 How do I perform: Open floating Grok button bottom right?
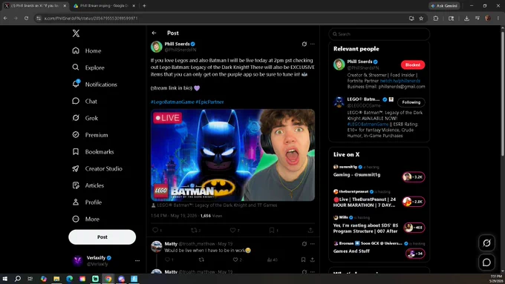tap(486, 242)
